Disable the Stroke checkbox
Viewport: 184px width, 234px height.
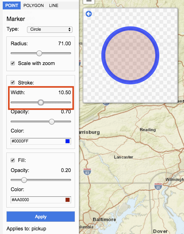point(13,82)
